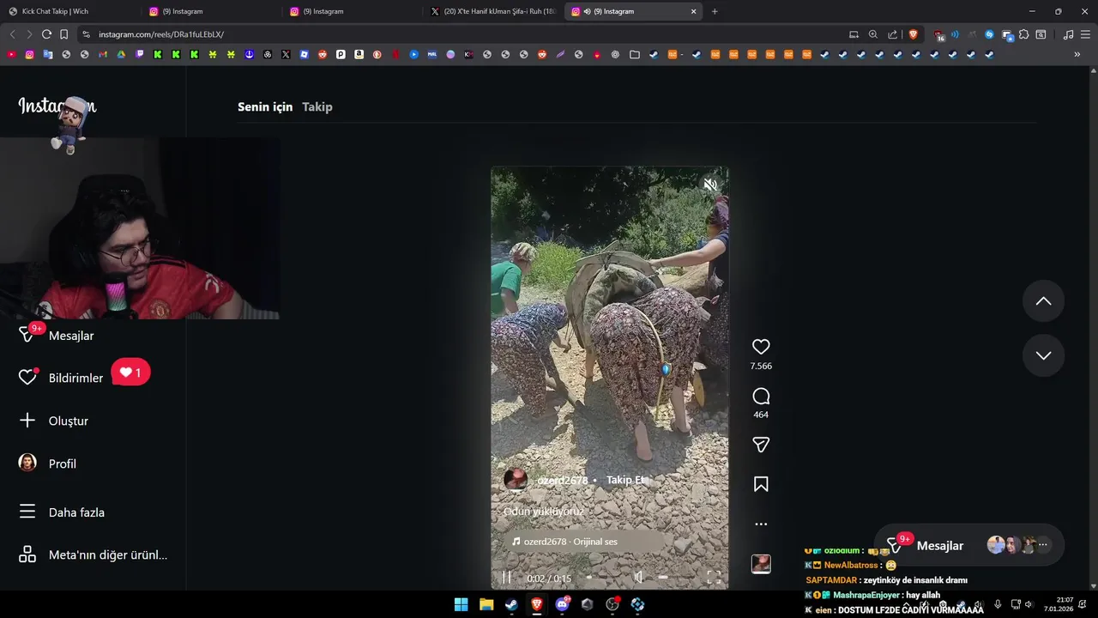Click the red notification badge showing 1

tap(130, 373)
